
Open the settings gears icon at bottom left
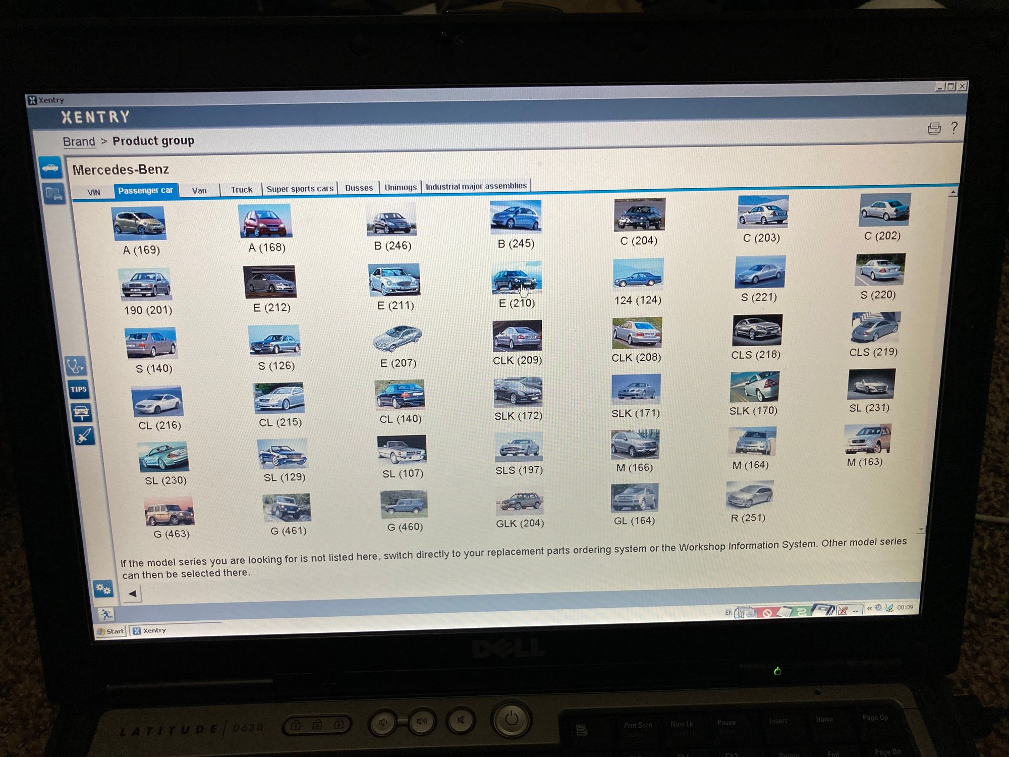pos(103,588)
